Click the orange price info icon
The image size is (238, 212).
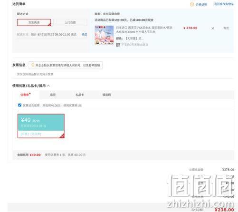click(192, 4)
